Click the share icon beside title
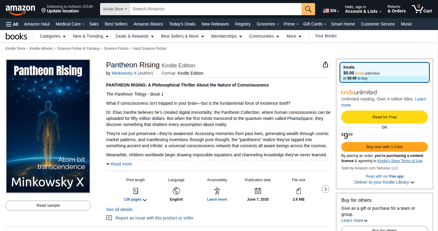Screen dimensions: 438x231 325,64
